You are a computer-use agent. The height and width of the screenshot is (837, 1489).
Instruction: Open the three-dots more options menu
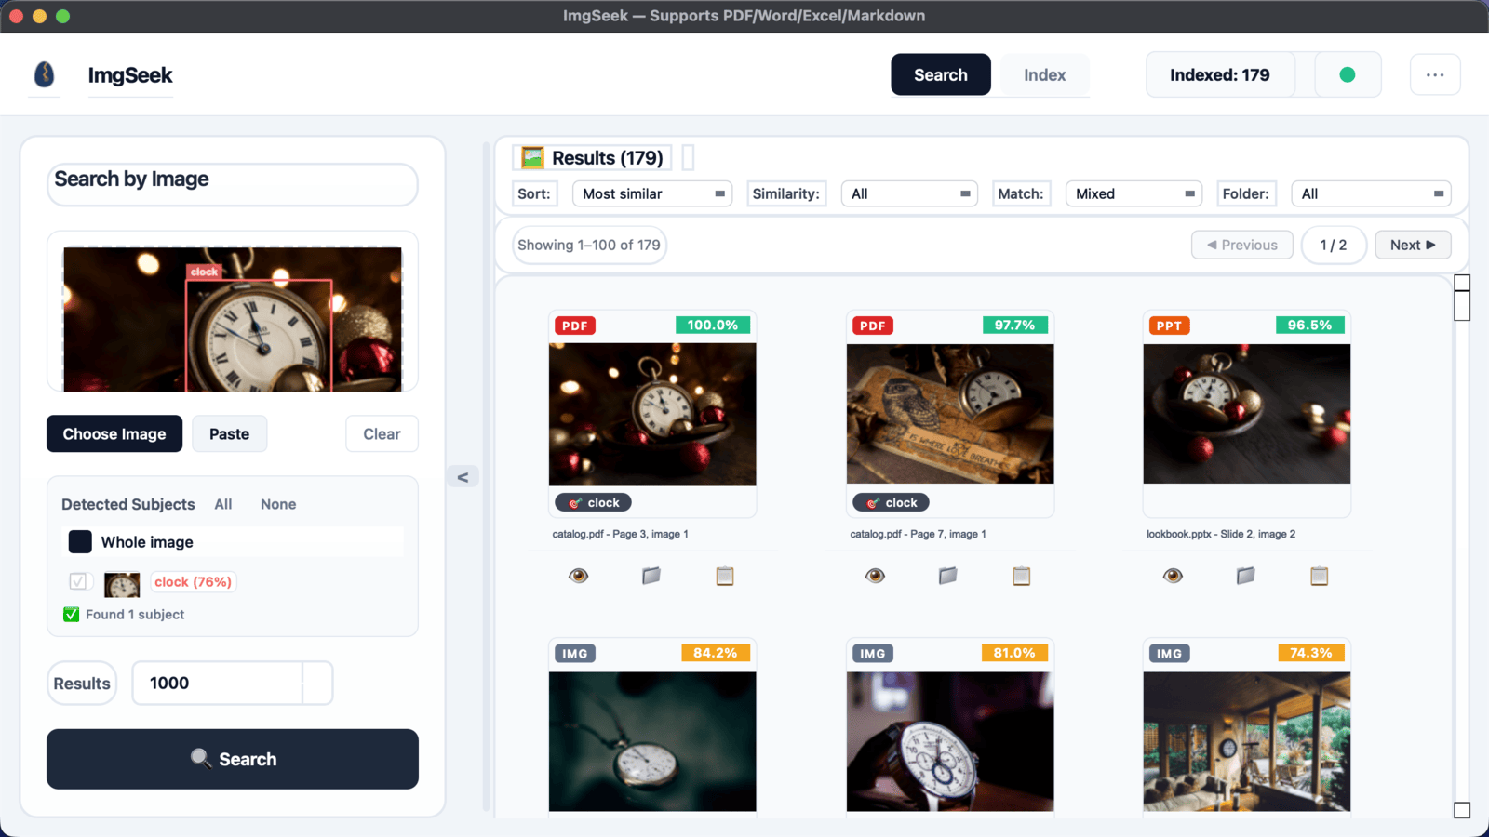[x=1435, y=74]
